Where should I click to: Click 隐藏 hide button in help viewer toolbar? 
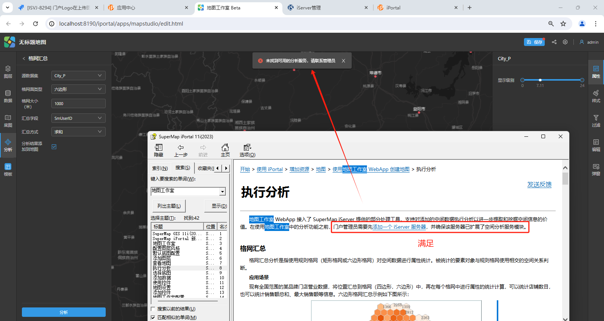(159, 150)
